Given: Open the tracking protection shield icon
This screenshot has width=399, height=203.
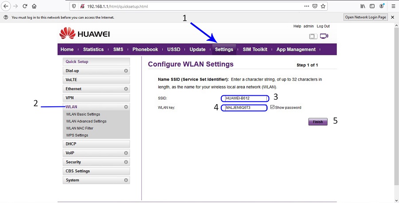Looking at the screenshot, I should coord(74,6).
